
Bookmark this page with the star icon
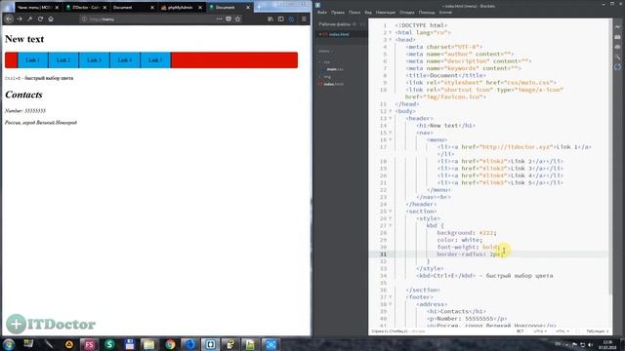click(x=238, y=19)
